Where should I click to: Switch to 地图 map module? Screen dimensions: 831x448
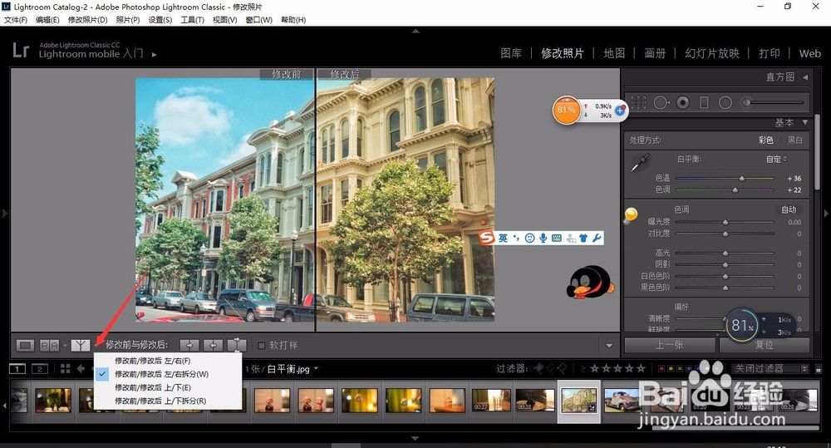coord(614,53)
